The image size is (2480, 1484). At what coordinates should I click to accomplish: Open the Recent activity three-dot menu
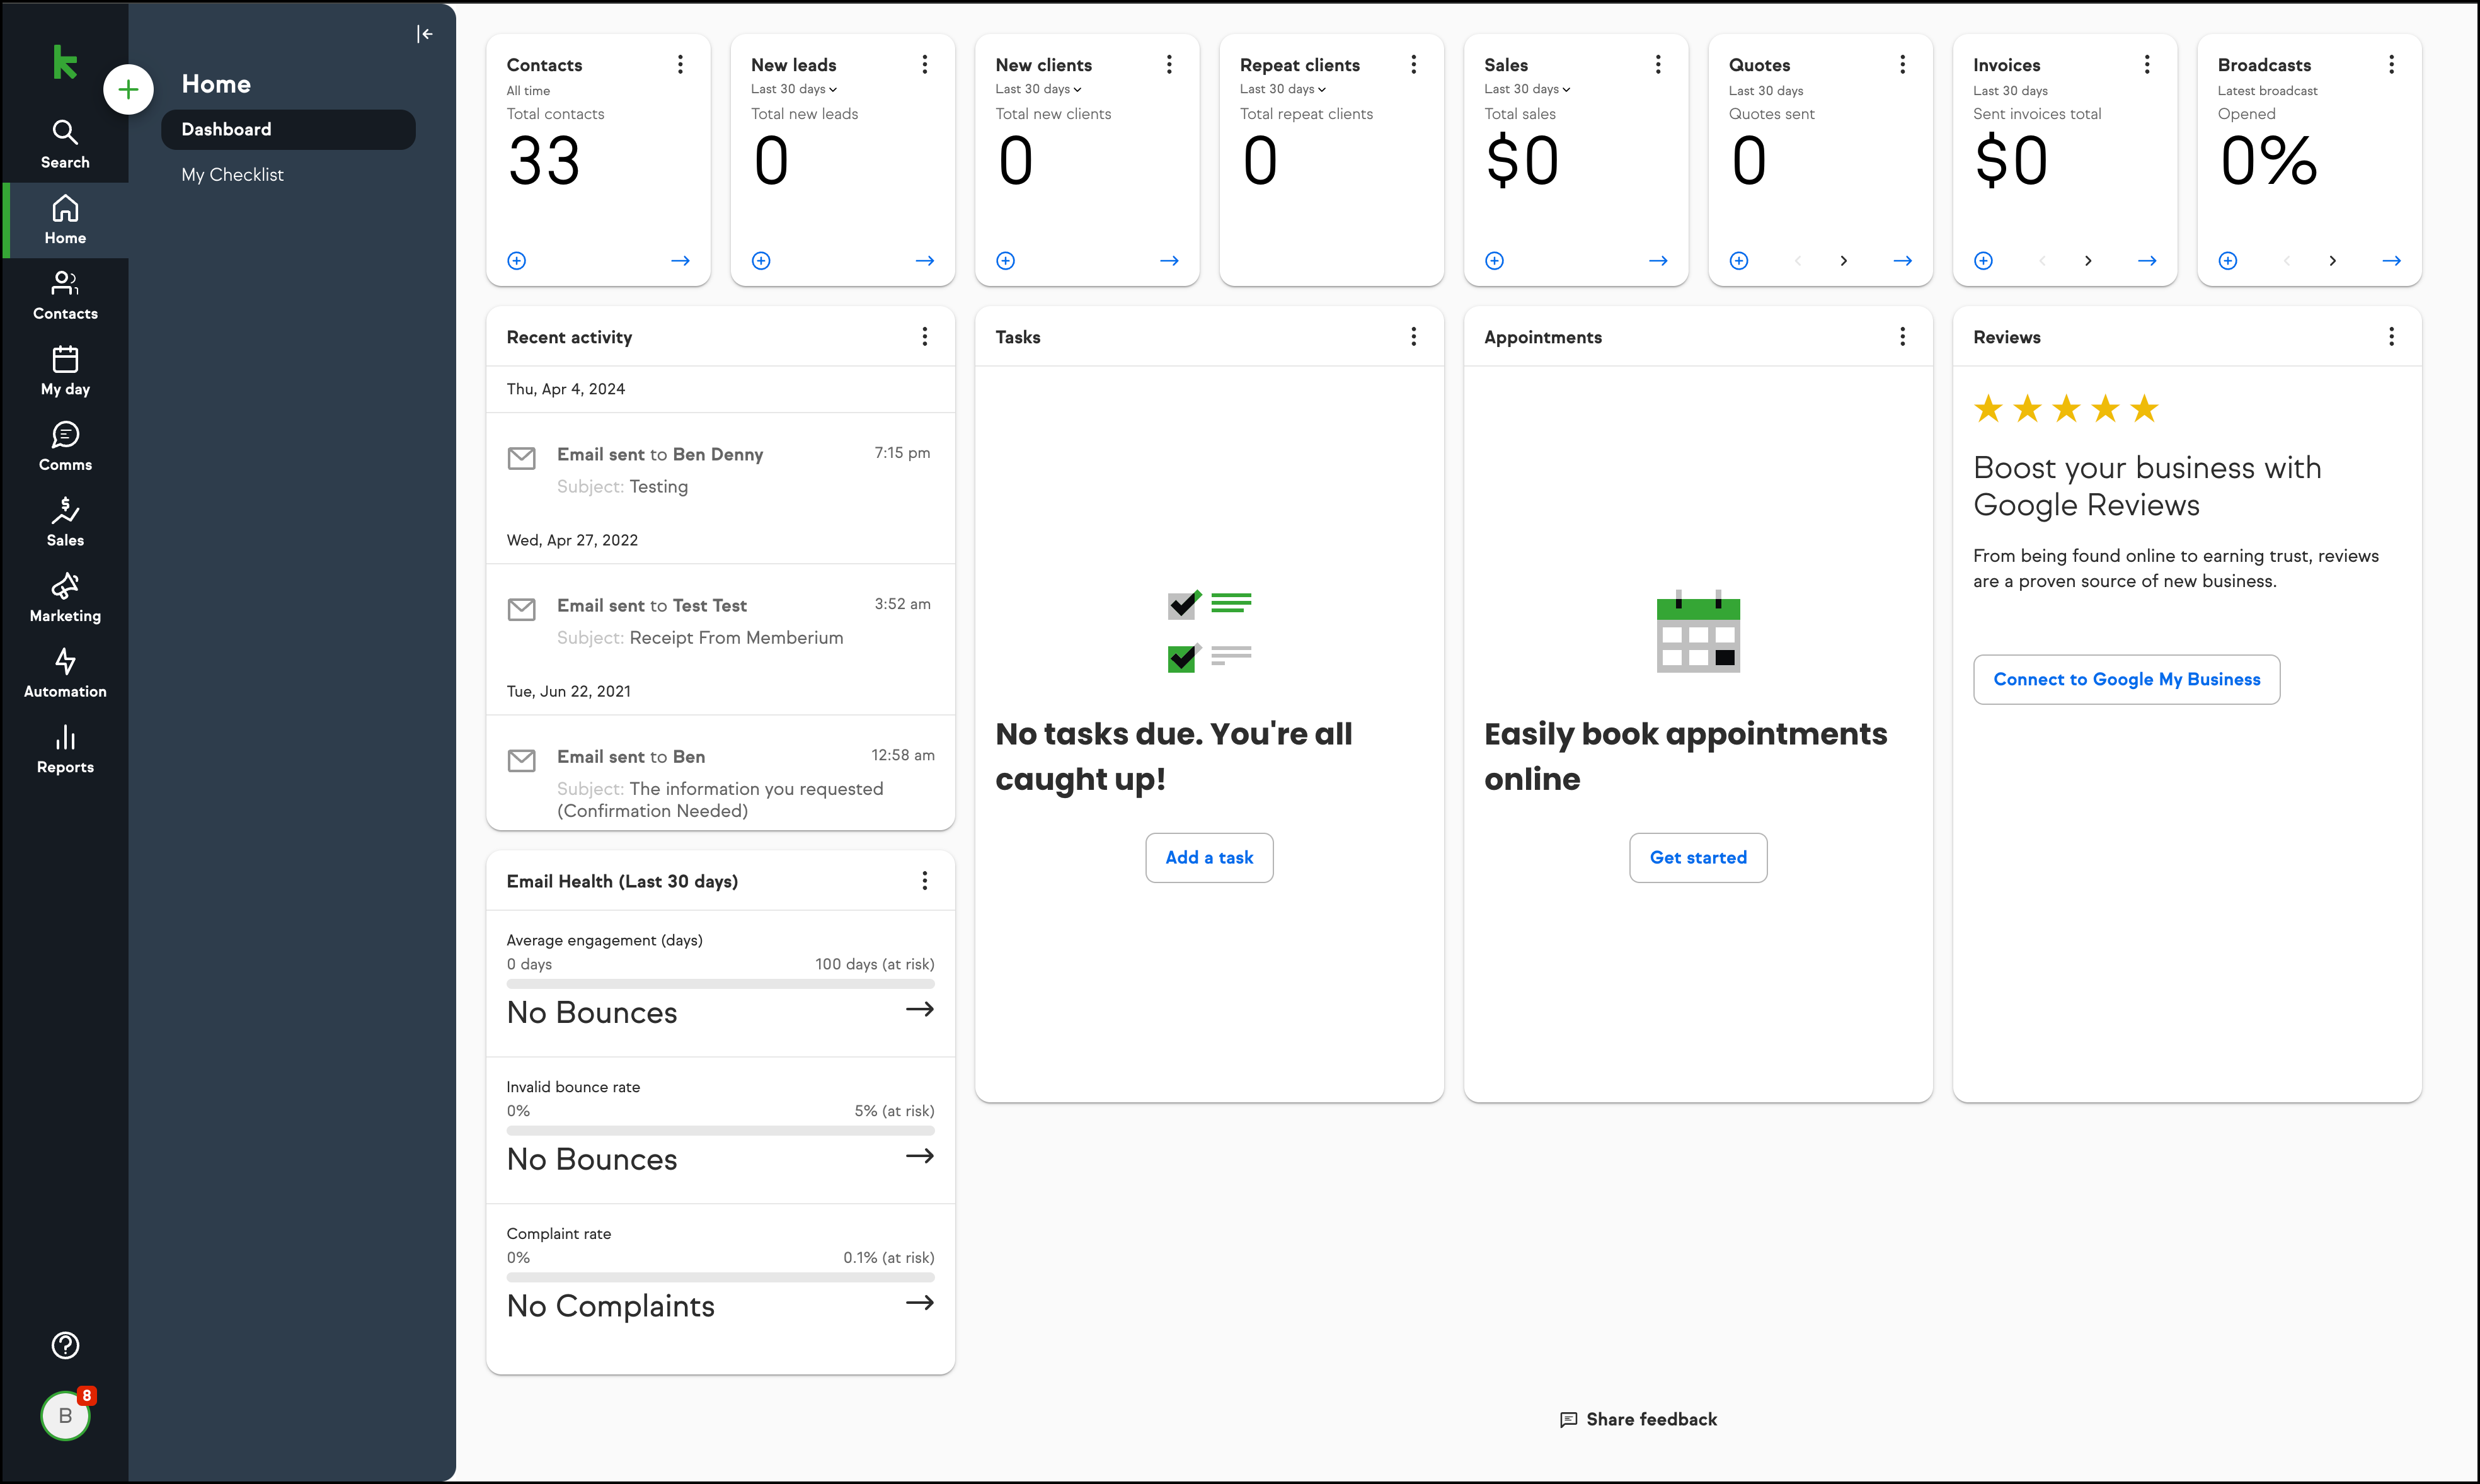[925, 337]
